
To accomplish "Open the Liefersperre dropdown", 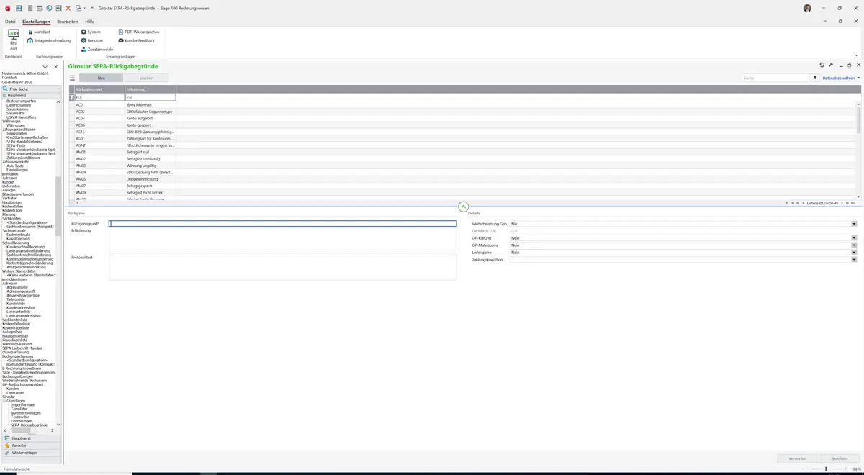I will coord(854,253).
